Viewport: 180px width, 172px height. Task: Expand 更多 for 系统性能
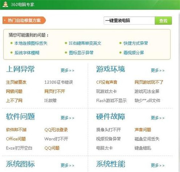(x=158, y=165)
